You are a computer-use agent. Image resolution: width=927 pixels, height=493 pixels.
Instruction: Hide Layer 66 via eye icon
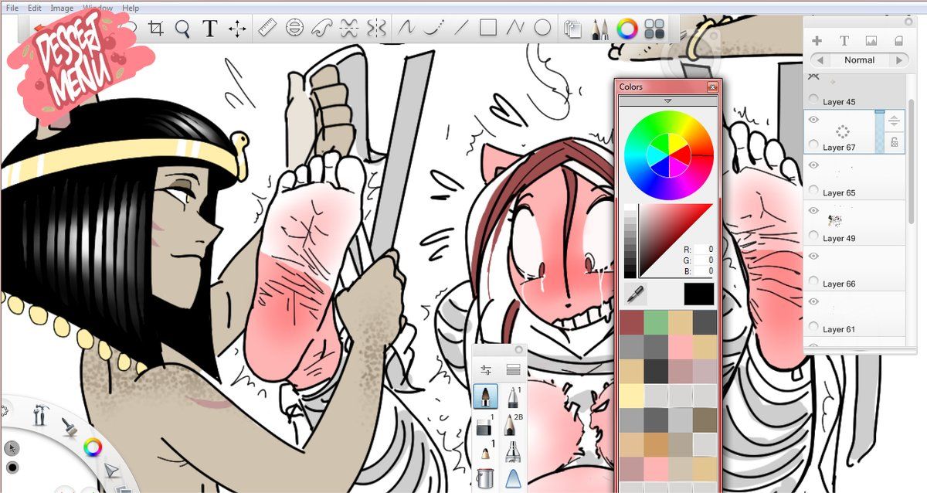[813, 256]
